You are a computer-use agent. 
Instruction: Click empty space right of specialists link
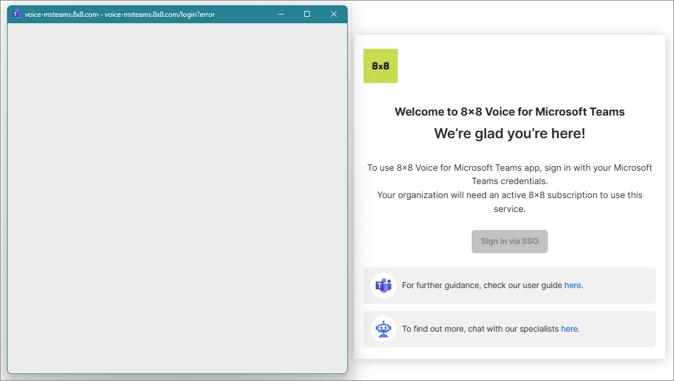(618, 329)
